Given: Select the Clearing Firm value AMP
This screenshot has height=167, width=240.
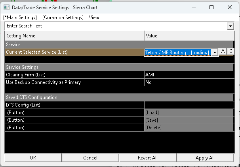Looking at the screenshot, I should [x=189, y=75].
